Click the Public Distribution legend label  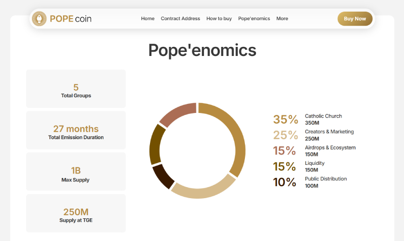click(326, 179)
